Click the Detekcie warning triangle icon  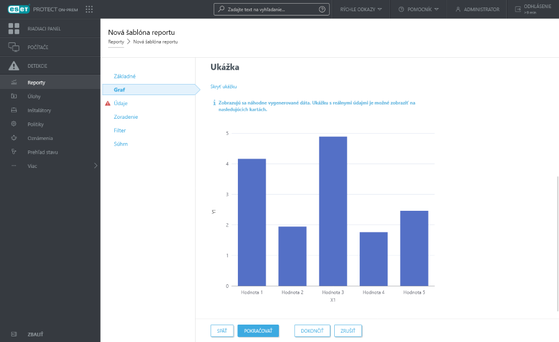coord(14,66)
